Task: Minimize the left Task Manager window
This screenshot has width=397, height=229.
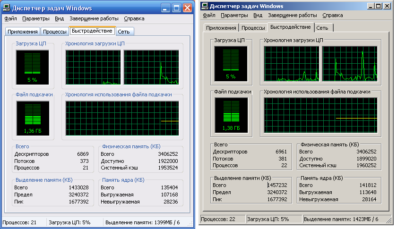Action: pos(165,8)
